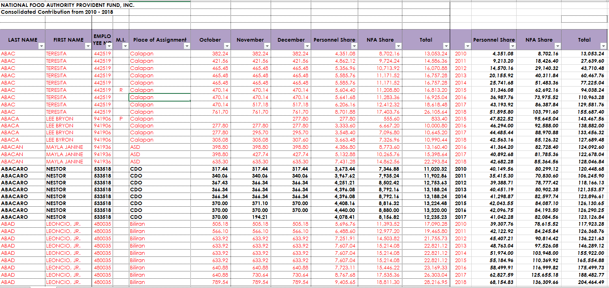The image size is (609, 288).
Task: Open the October column filter dropdown
Action: click(227, 47)
